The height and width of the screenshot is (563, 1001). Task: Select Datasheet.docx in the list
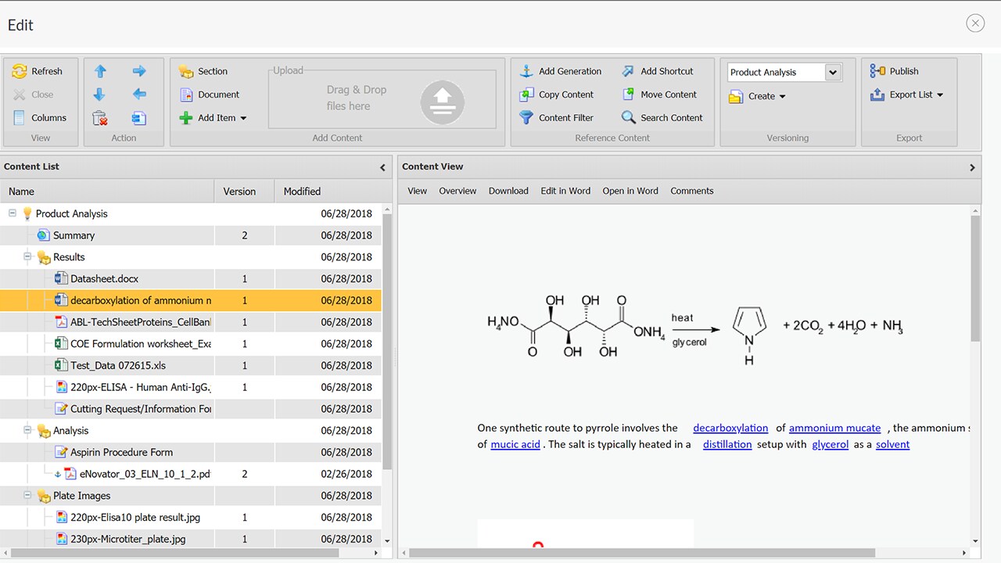tap(191, 278)
